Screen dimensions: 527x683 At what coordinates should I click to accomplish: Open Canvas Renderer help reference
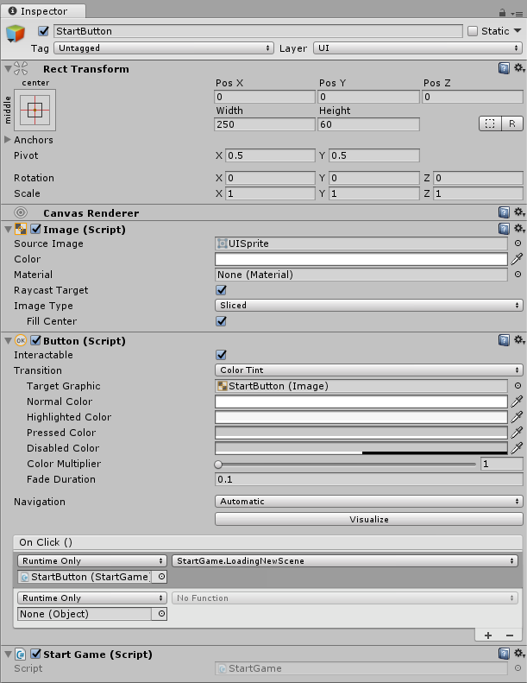[504, 212]
